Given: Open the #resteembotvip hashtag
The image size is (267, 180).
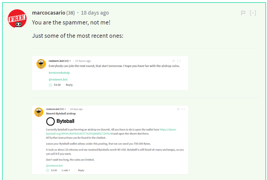Looking at the screenshot, I should point(59,73).
